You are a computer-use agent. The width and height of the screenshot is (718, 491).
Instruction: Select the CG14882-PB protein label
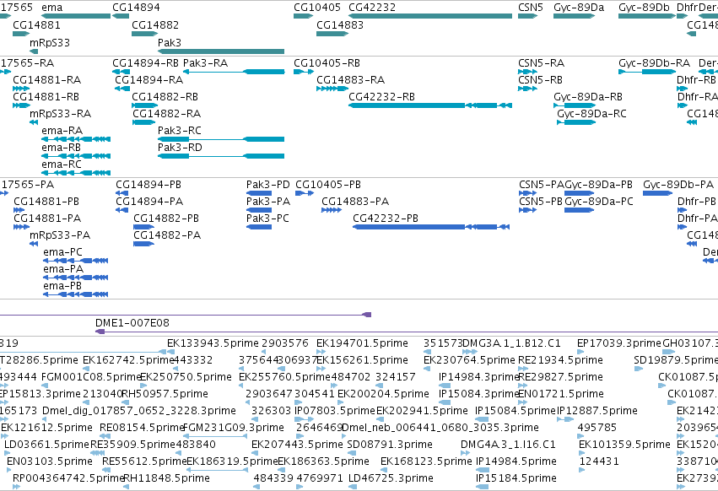[166, 219]
